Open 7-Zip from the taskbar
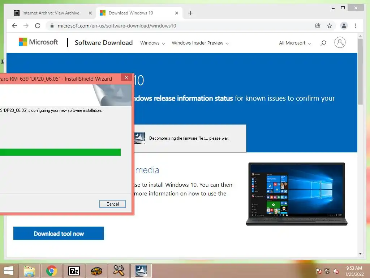The image size is (370, 278). 74,271
